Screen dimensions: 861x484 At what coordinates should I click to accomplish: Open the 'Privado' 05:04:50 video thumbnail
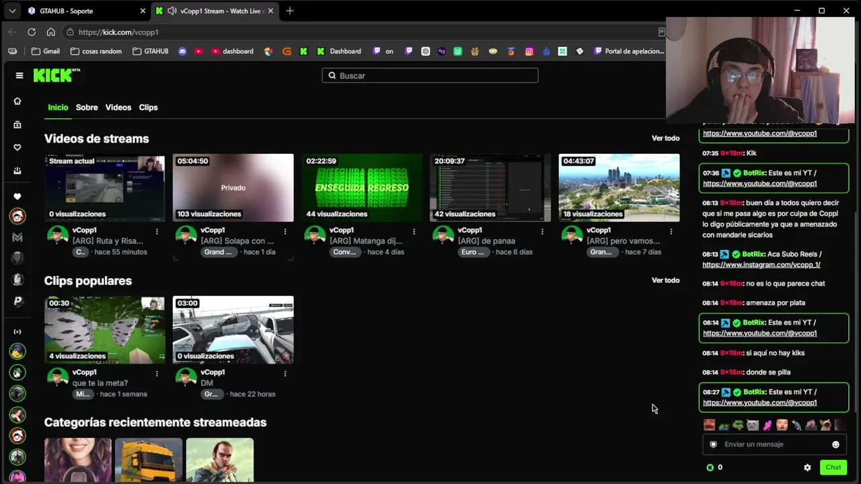pyautogui.click(x=233, y=188)
